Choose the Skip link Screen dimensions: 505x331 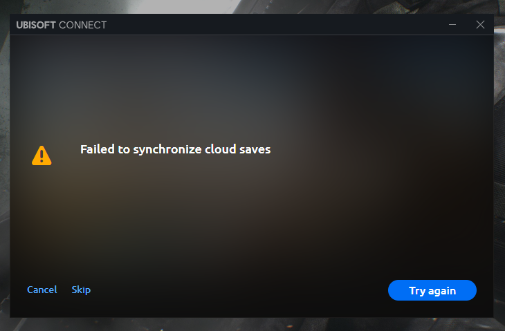(x=81, y=290)
